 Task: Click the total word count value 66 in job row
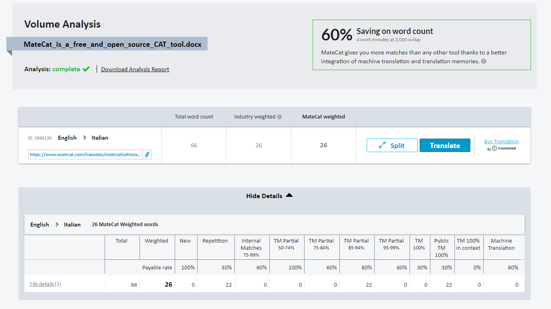click(x=194, y=145)
